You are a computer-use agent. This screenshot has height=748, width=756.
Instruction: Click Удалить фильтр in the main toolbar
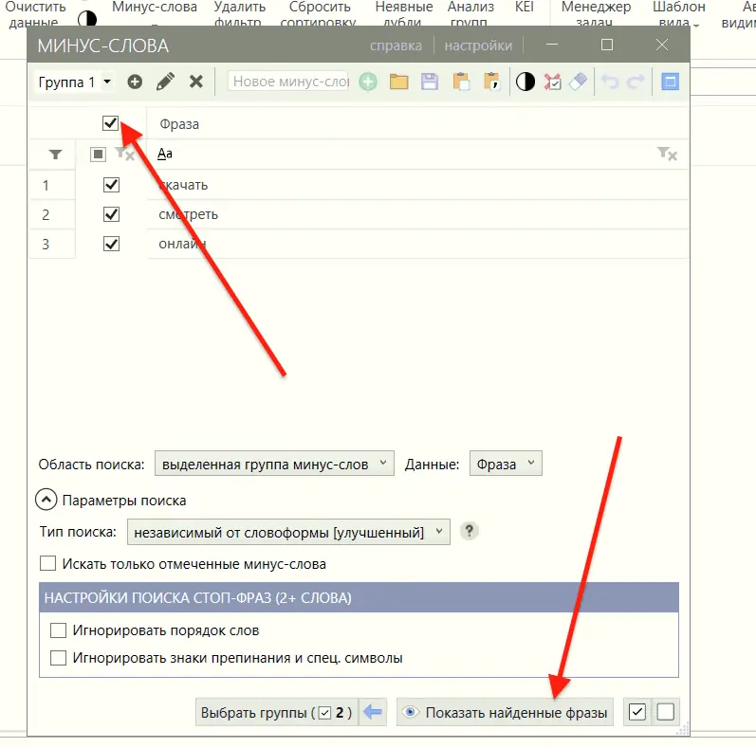pos(240,14)
